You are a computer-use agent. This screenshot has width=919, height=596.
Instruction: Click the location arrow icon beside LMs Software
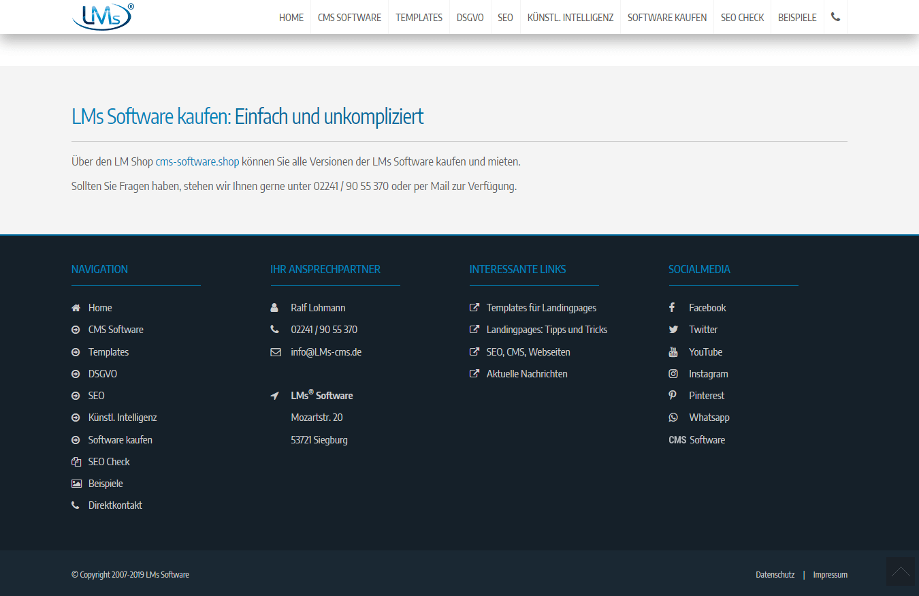click(x=274, y=396)
